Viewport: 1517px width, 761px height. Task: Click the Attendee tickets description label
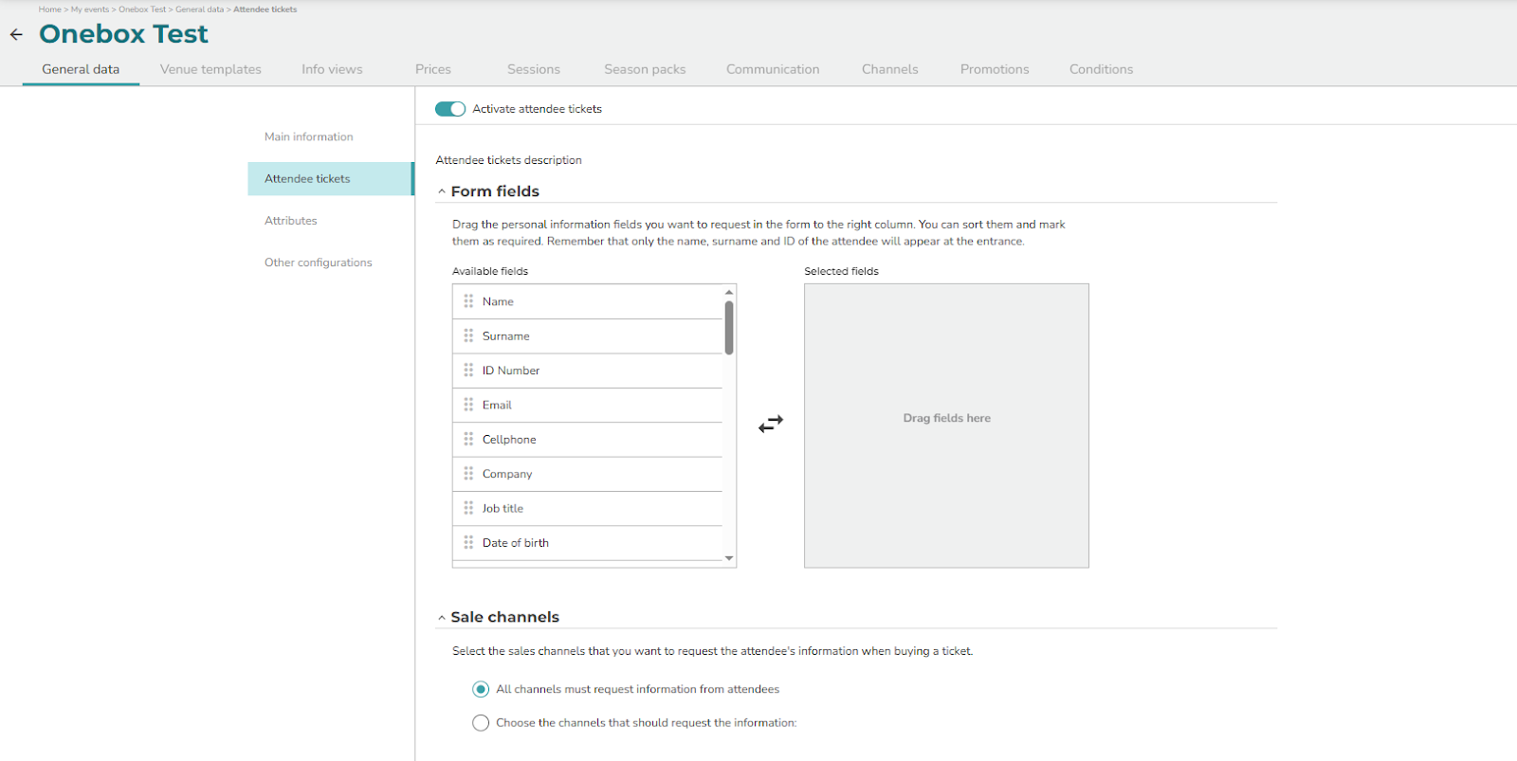[509, 160]
